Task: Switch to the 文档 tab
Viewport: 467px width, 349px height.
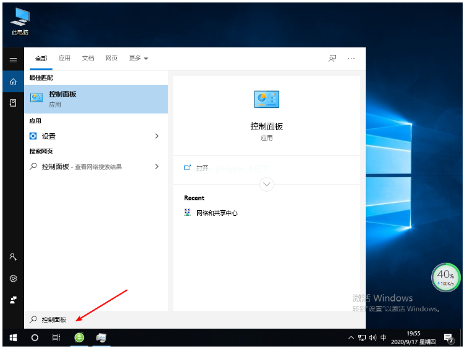Action: coord(88,59)
